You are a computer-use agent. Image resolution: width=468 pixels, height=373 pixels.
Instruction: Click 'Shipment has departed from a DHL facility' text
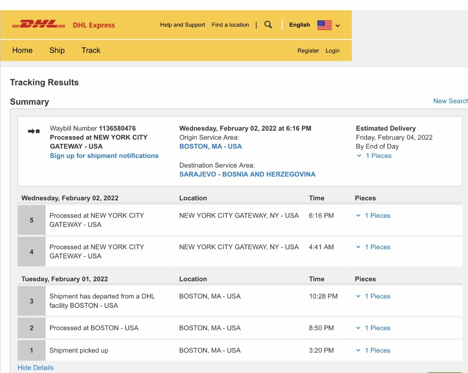pos(102,301)
